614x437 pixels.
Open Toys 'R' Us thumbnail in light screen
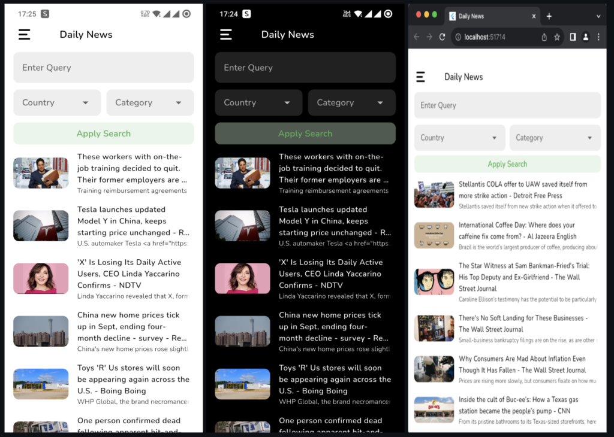[41, 384]
